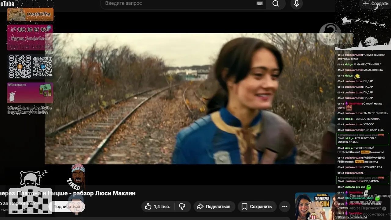Open the https://vk.com/deathvibe link
Viewport: 391px width, 220px height.
coord(30,108)
